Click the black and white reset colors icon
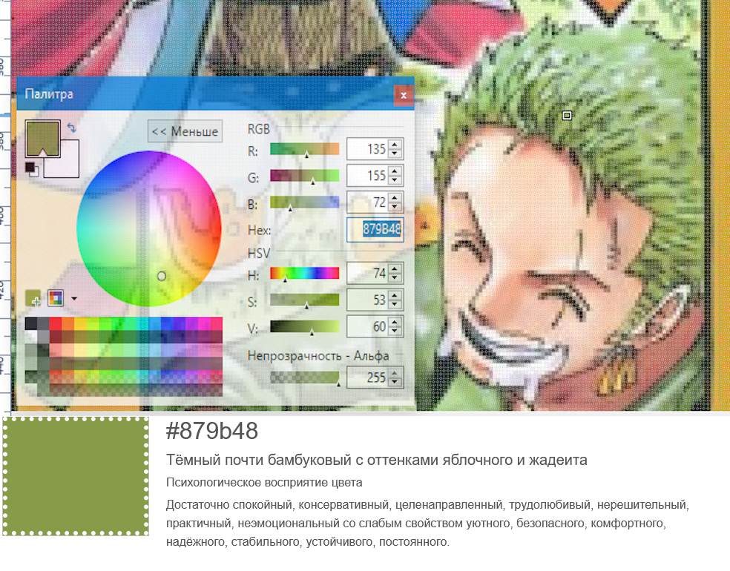730x571 pixels. [32, 168]
